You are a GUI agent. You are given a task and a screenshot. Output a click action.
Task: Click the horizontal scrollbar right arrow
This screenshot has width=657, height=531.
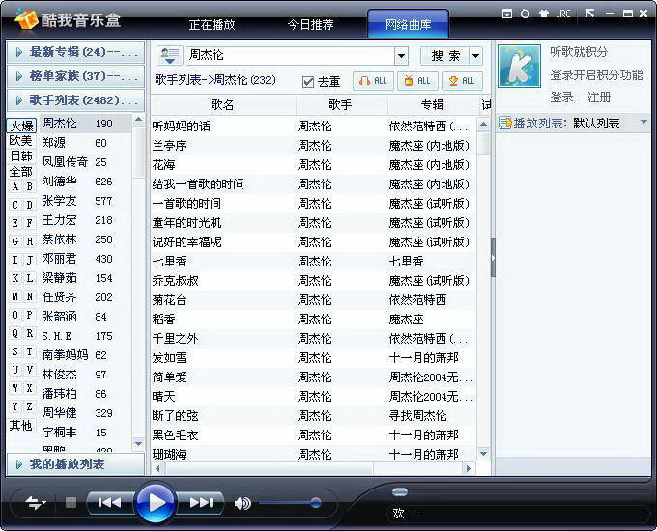(468, 468)
